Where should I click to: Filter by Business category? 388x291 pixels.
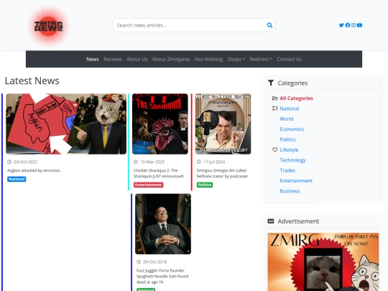click(290, 191)
